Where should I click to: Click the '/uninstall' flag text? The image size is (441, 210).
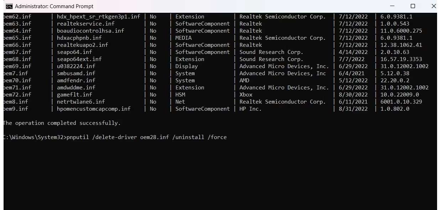tap(188, 137)
